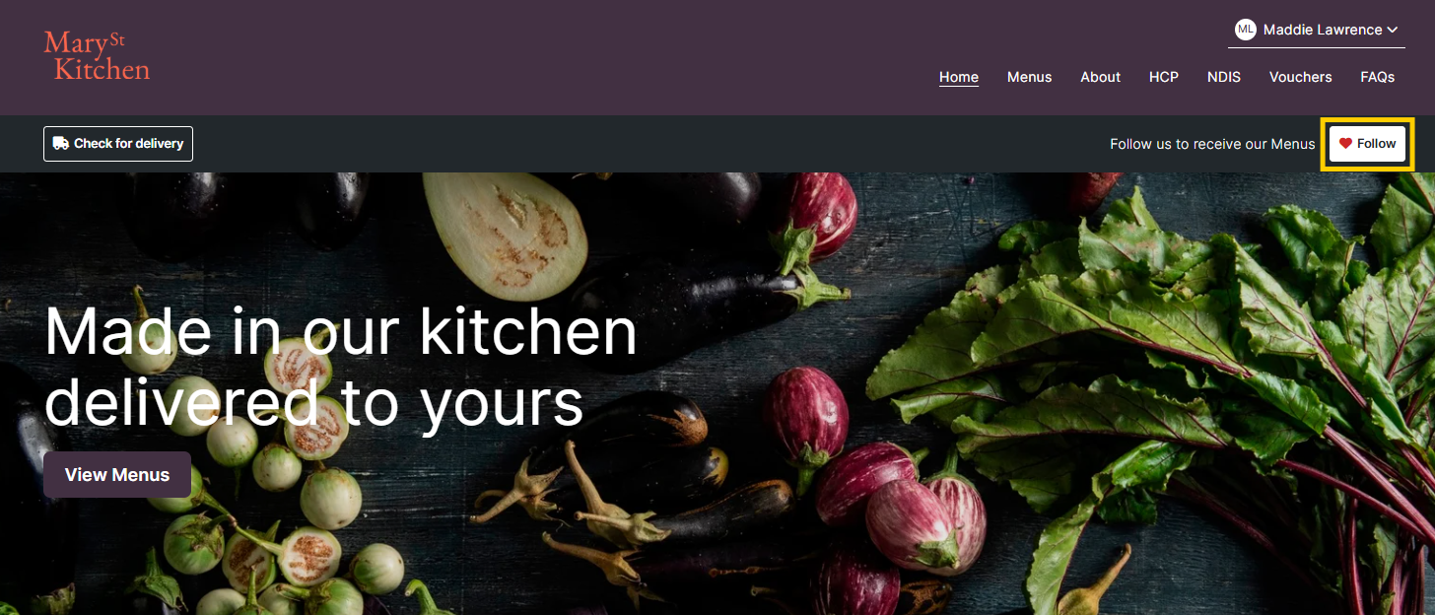Viewport: 1435px width, 615px height.
Task: Click the delivery truck icon
Action: click(x=61, y=144)
